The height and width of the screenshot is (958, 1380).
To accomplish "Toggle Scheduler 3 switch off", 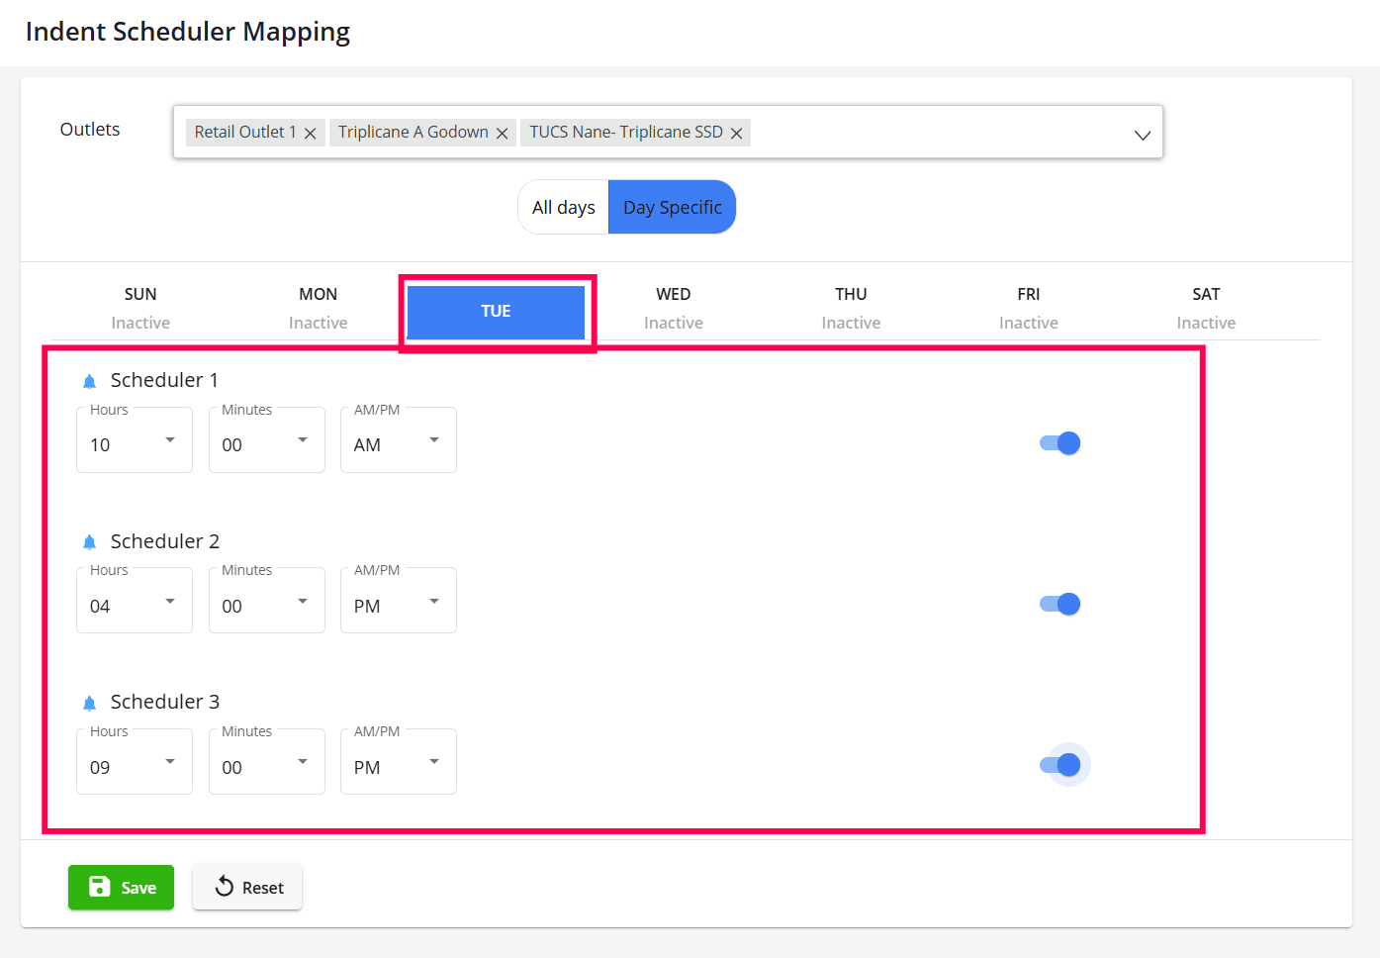I will 1059,765.
